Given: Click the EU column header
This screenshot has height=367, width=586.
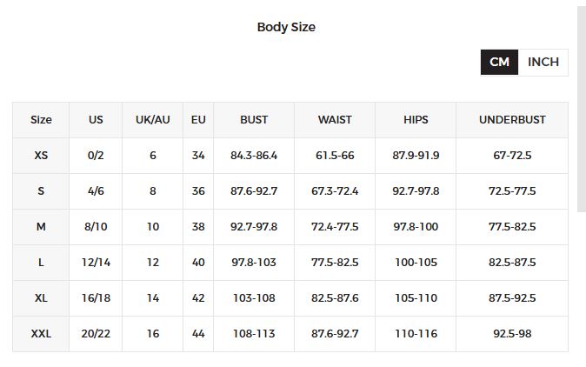Looking at the screenshot, I should point(198,120).
